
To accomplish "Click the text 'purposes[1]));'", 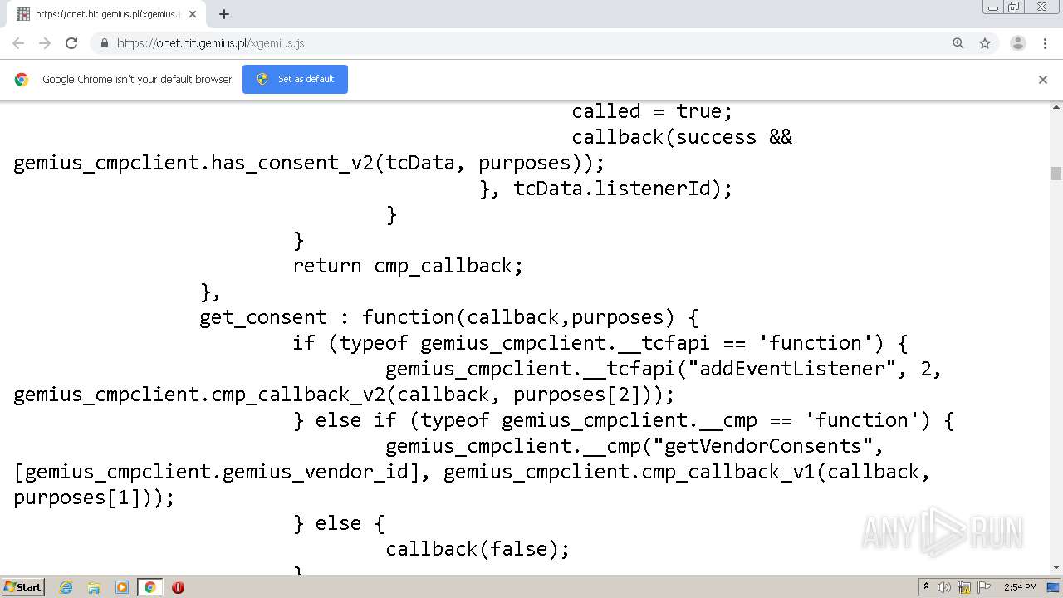I will click(94, 498).
